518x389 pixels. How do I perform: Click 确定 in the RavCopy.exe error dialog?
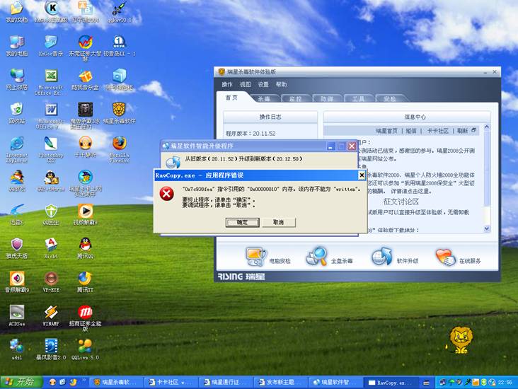pyautogui.click(x=242, y=222)
